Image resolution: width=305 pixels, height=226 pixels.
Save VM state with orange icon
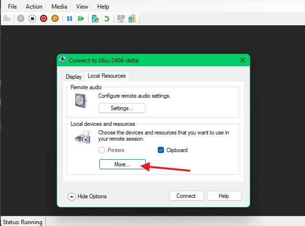(55, 19)
